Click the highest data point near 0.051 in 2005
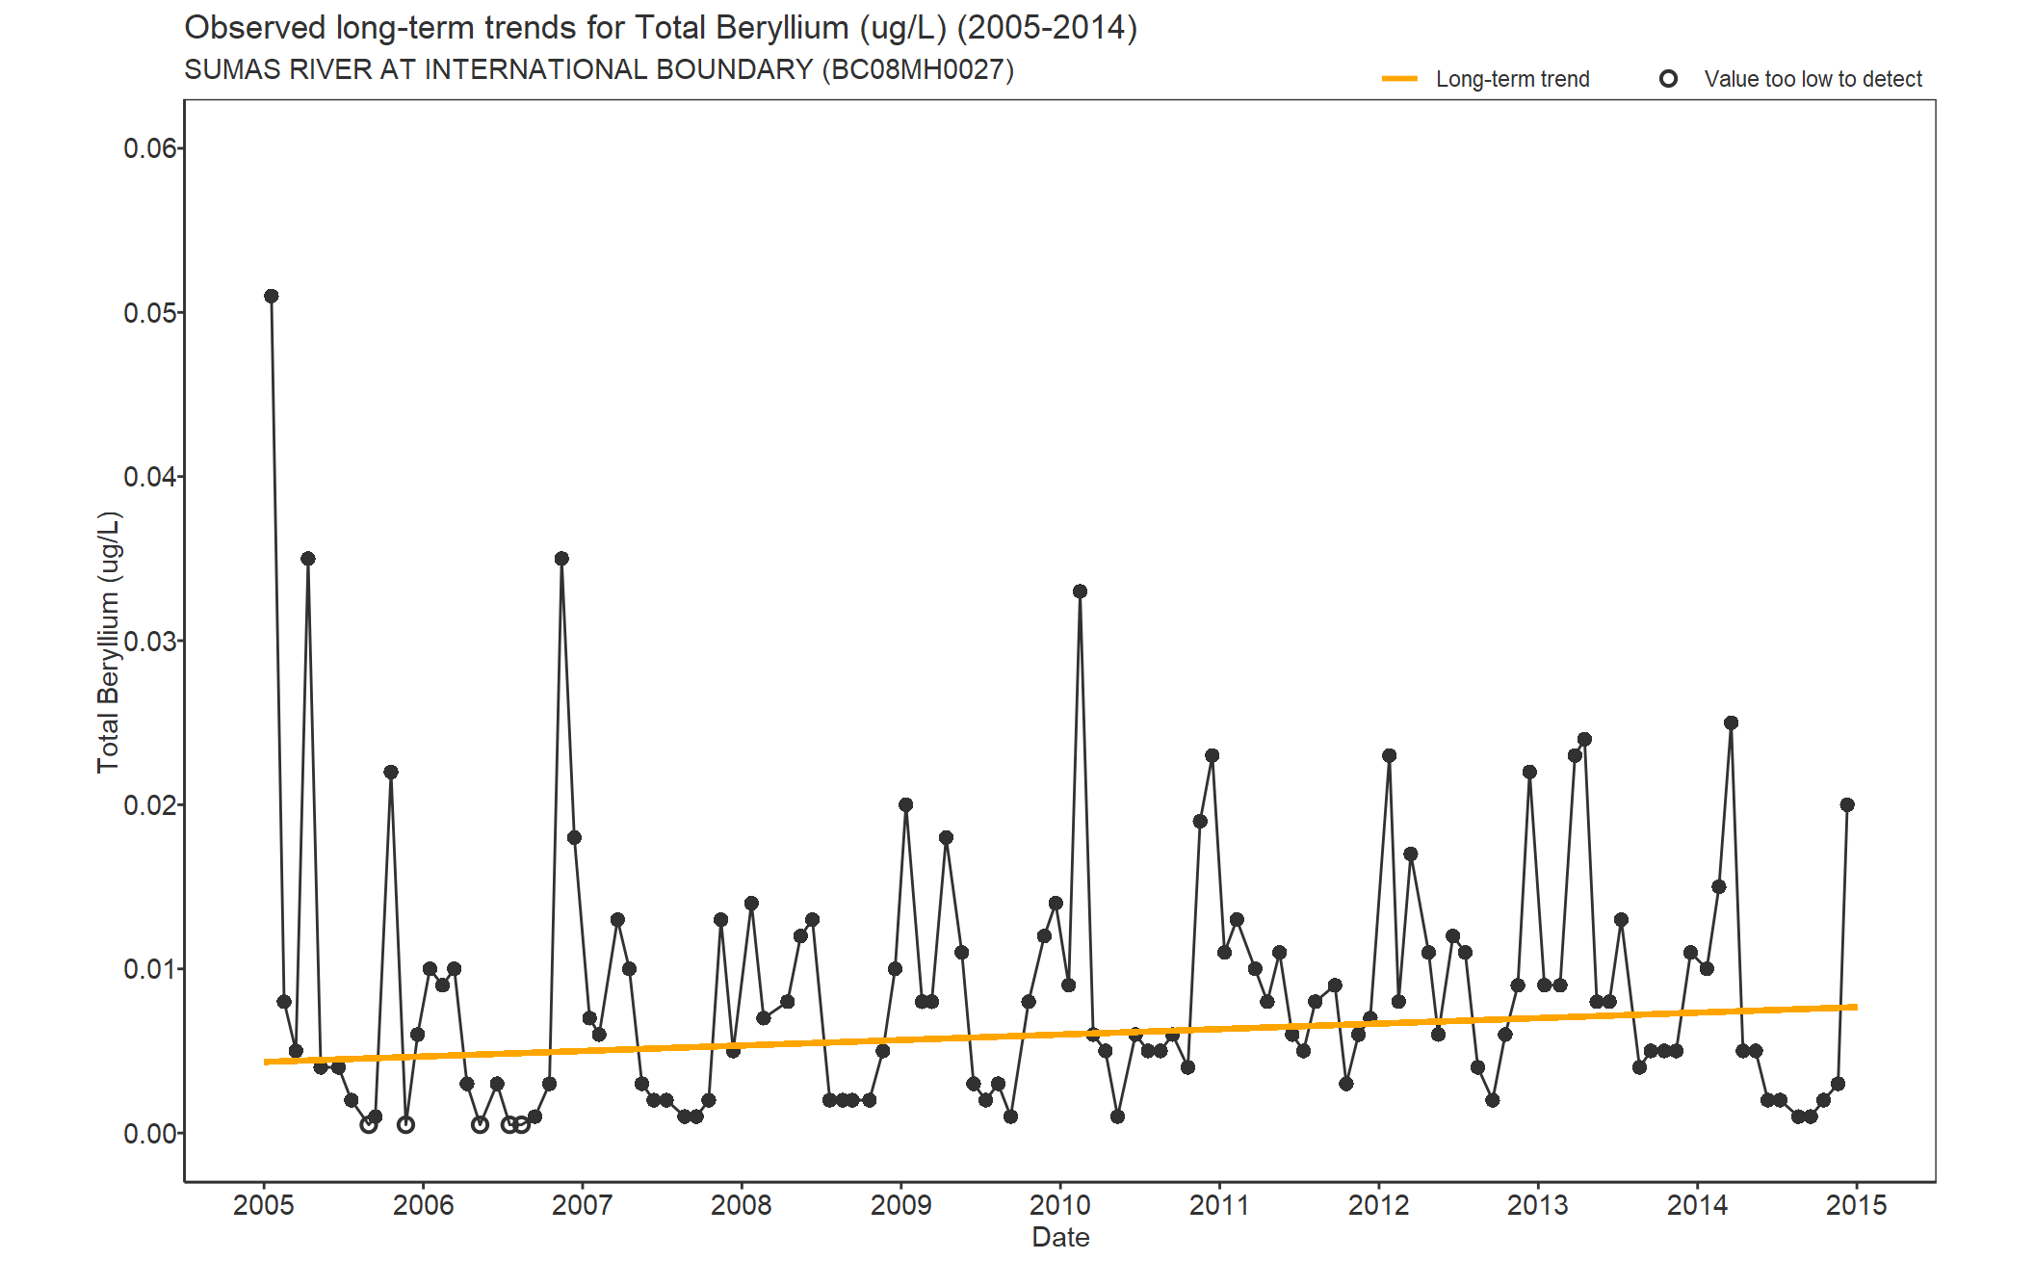This screenshot has width=2034, height=1261. point(272,296)
